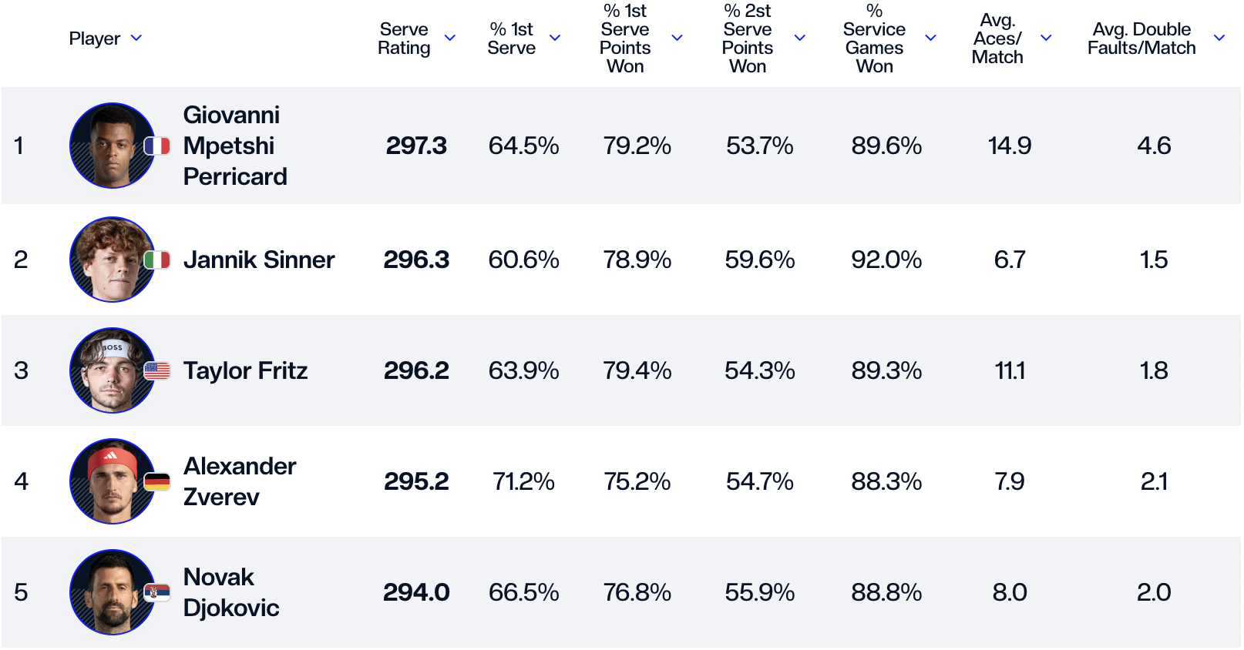Click Novak Djokovic's player headshot
Viewport: 1244px width, 650px height.
112,592
